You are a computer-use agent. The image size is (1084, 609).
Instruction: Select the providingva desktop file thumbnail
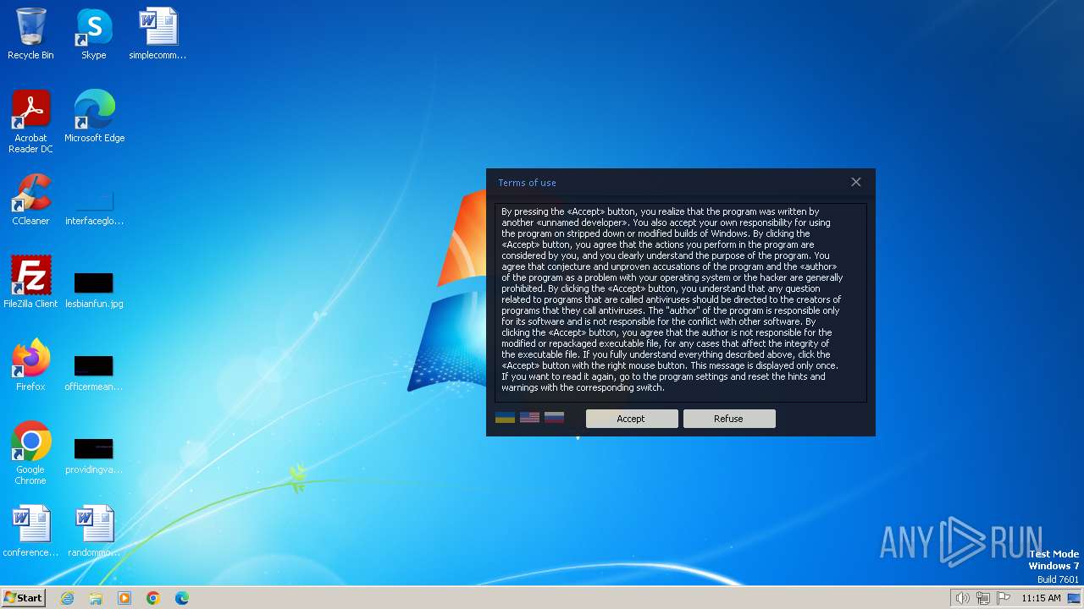[x=94, y=456]
